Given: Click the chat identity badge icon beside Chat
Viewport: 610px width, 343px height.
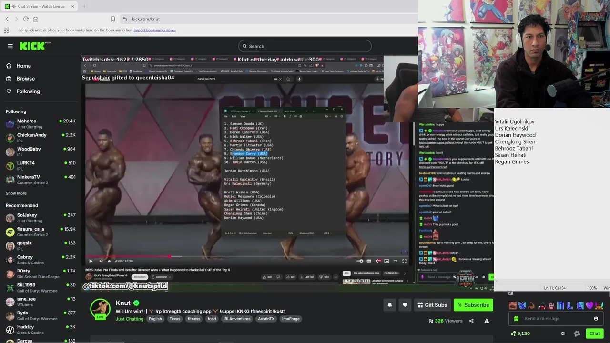Looking at the screenshot, I should 577,333.
